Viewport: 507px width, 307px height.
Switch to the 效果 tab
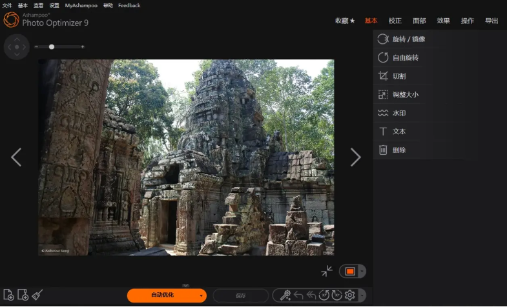pyautogui.click(x=443, y=21)
